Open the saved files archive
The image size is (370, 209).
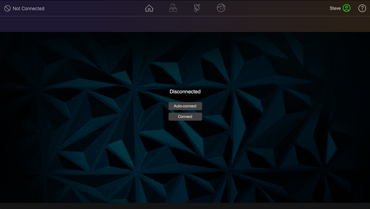[x=173, y=8]
